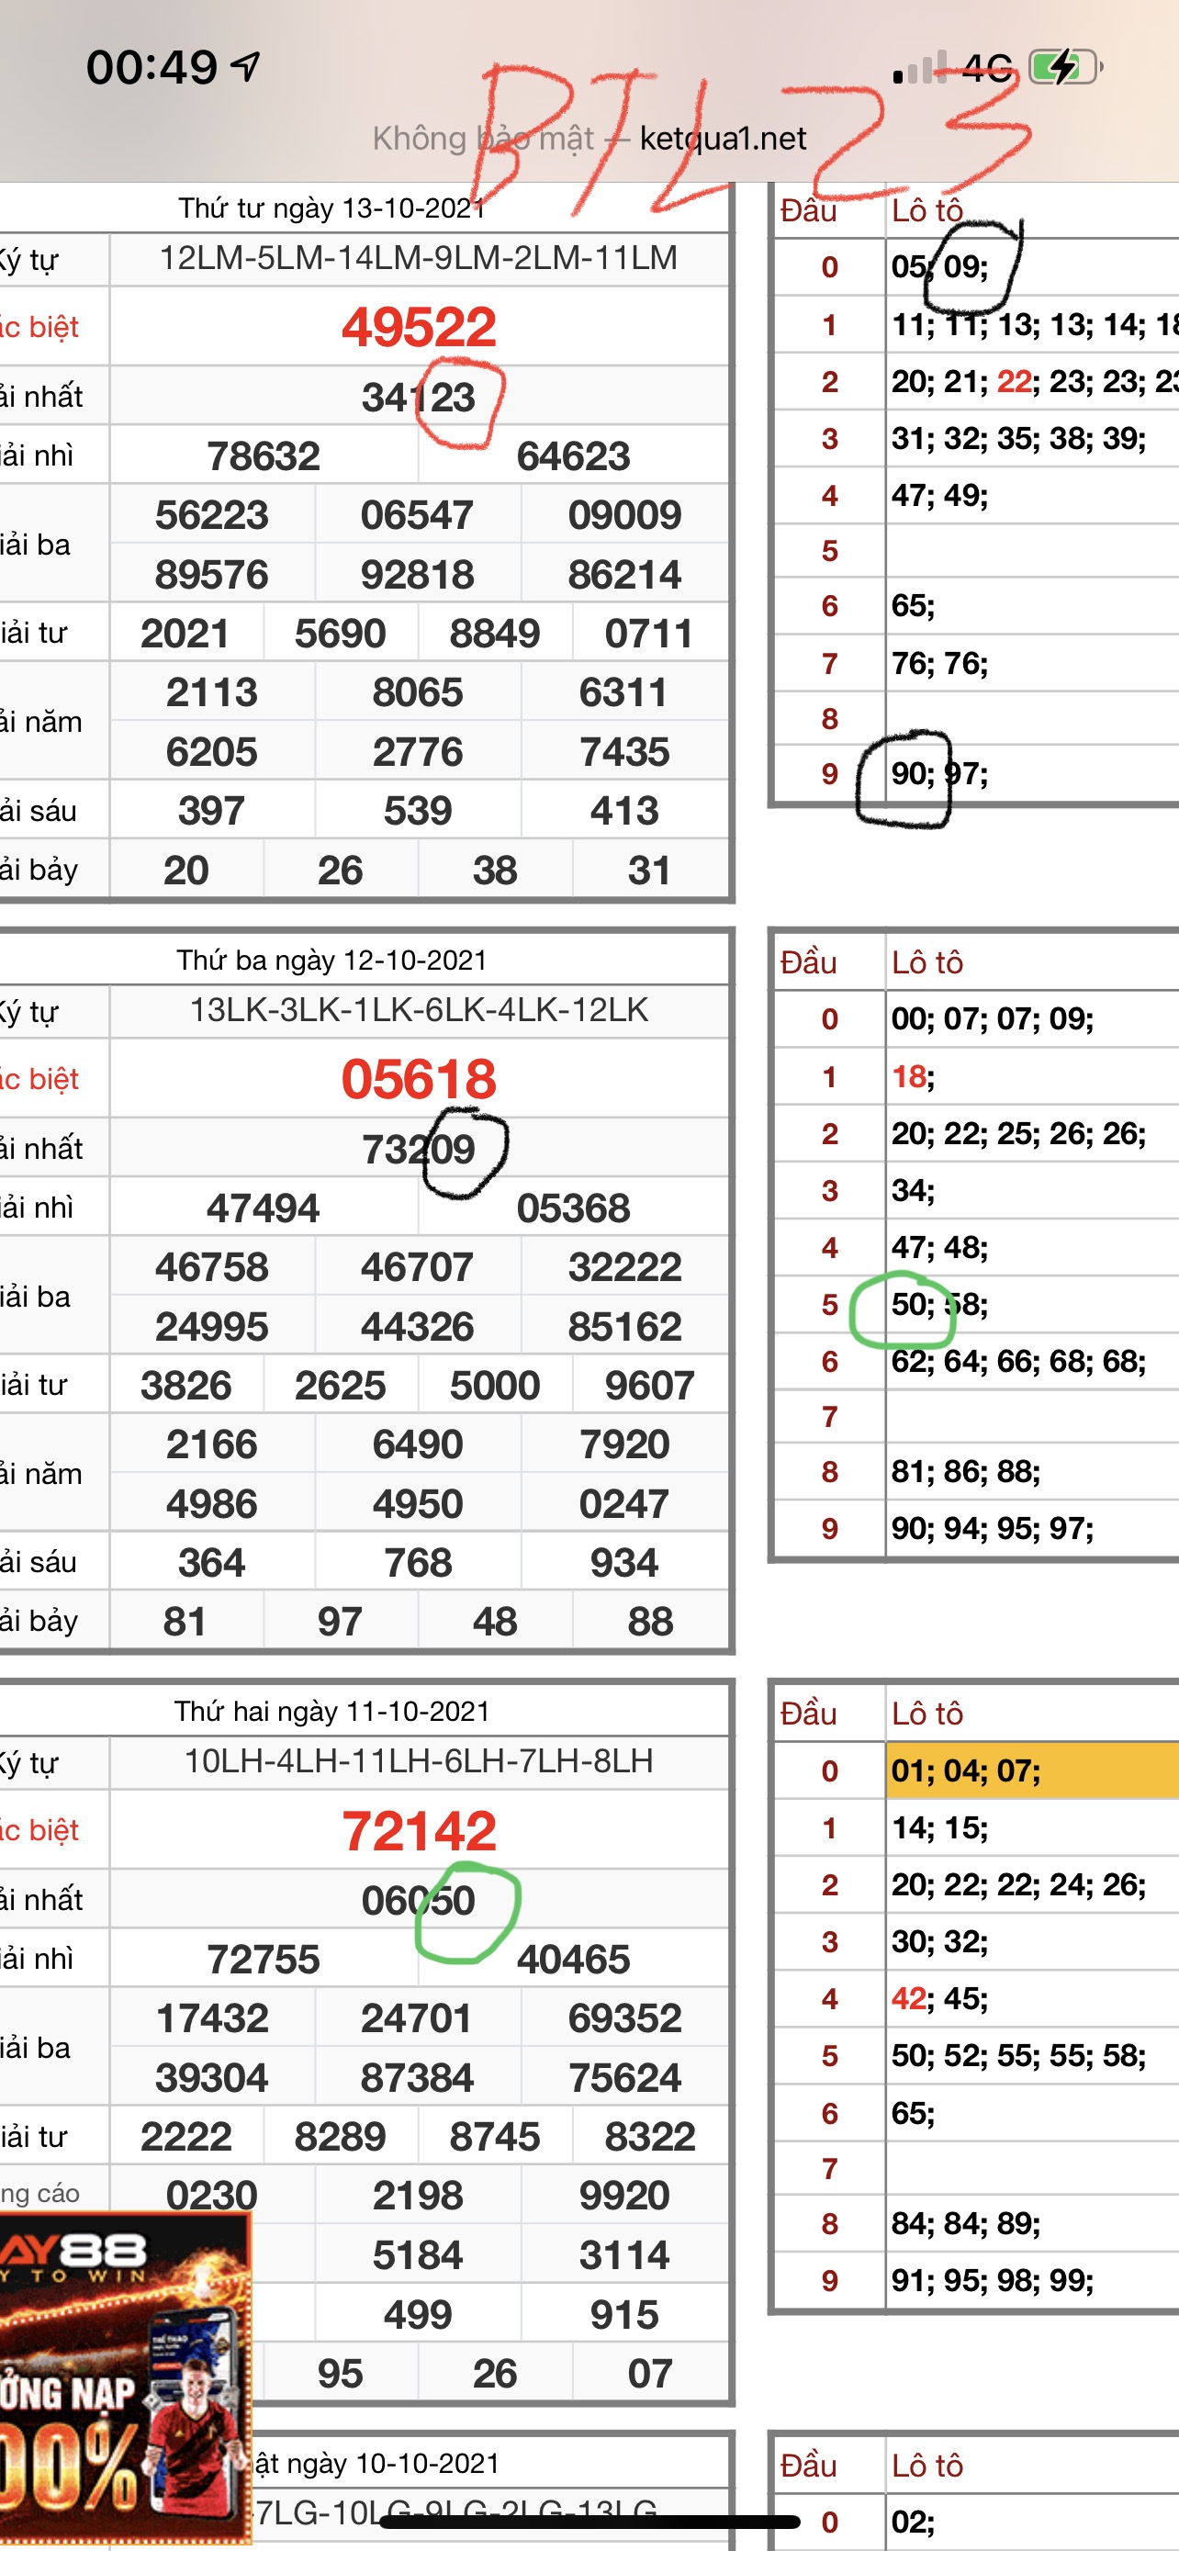
Task: Select third prize number 56223
Action: point(212,515)
